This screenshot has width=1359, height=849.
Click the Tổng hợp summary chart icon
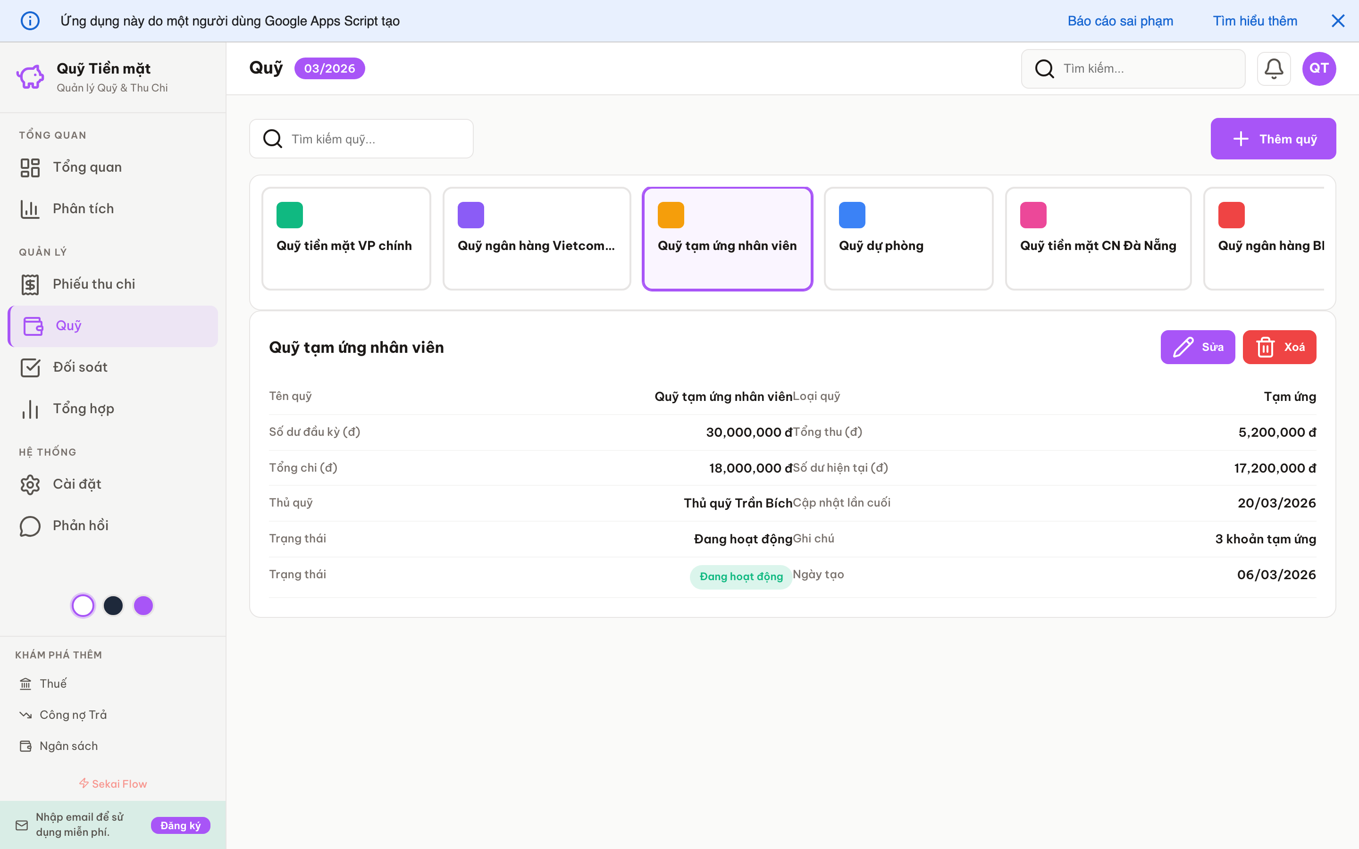[x=30, y=409]
